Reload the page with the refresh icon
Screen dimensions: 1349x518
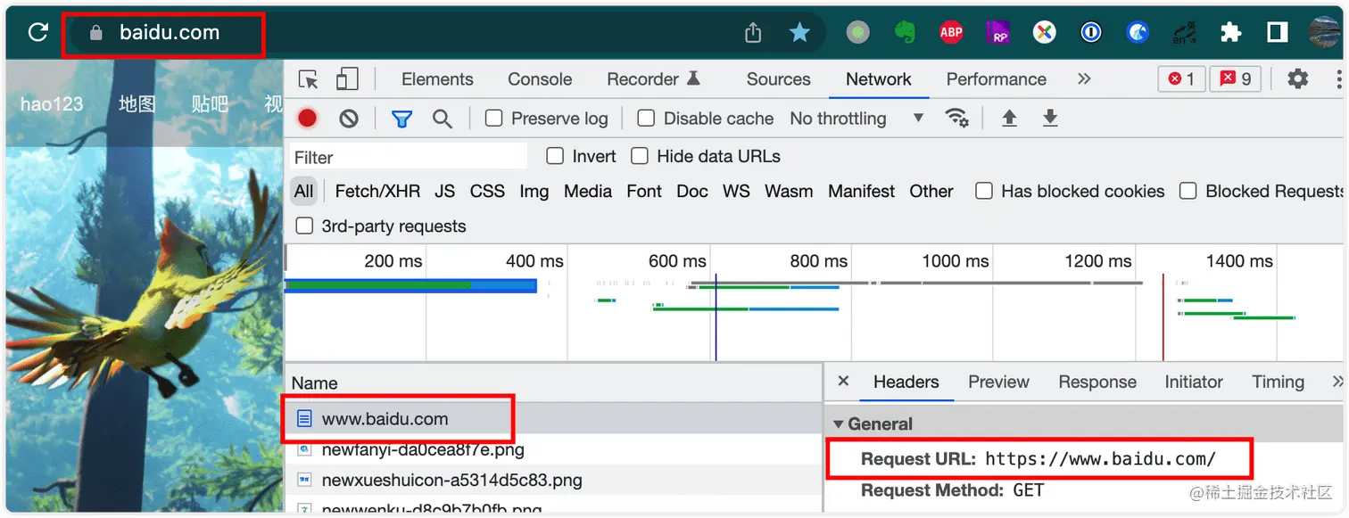(x=37, y=33)
